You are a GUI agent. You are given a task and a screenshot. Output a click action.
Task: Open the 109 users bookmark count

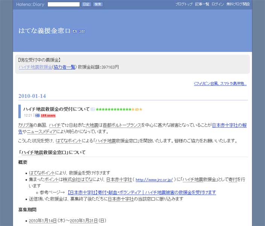pos(48,116)
